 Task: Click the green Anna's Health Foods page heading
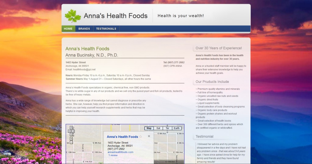pyautogui.click(x=87, y=49)
